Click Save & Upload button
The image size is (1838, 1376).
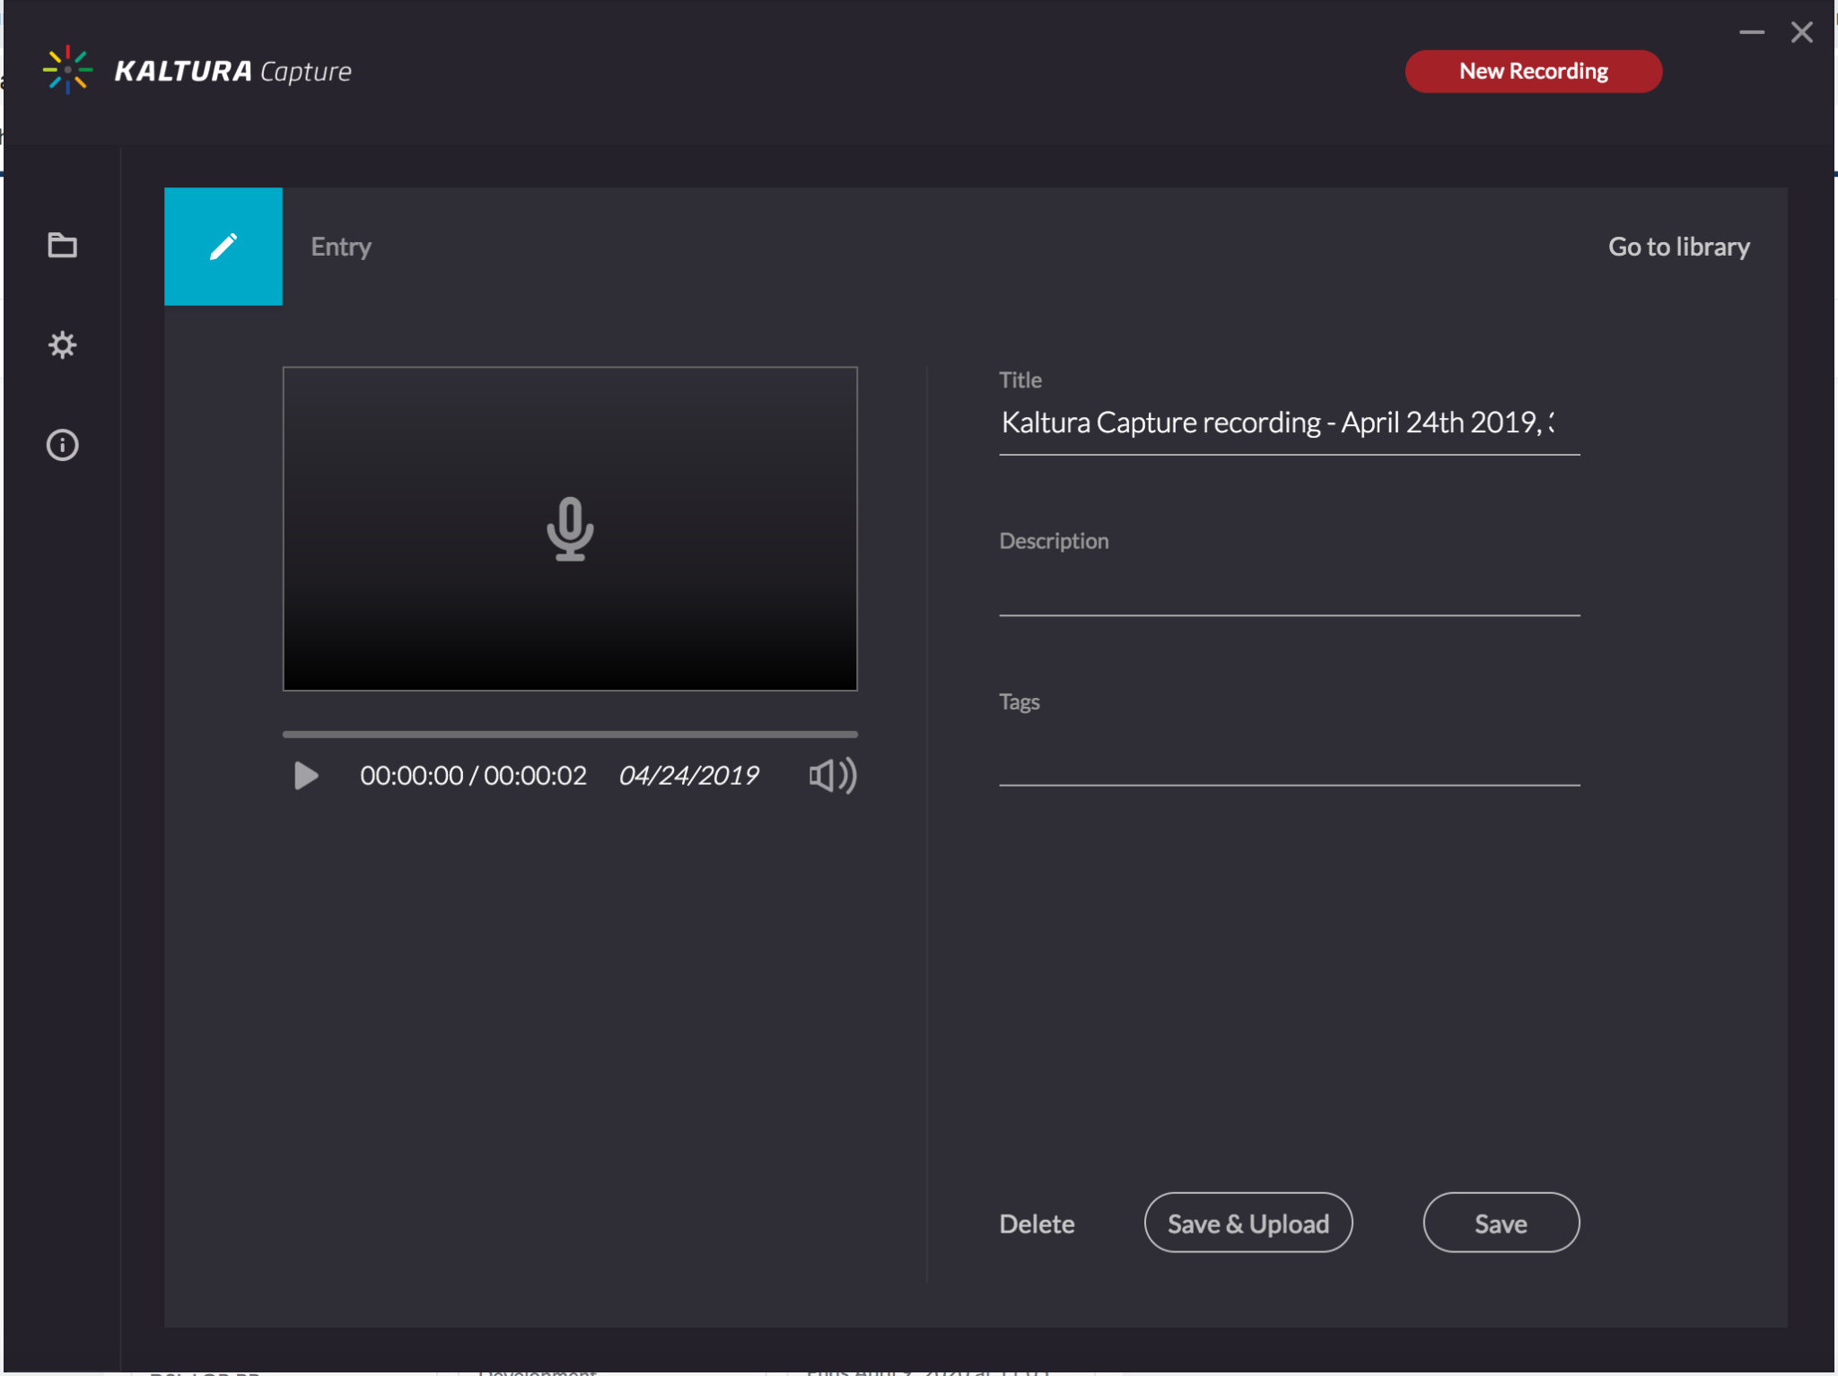click(x=1247, y=1224)
